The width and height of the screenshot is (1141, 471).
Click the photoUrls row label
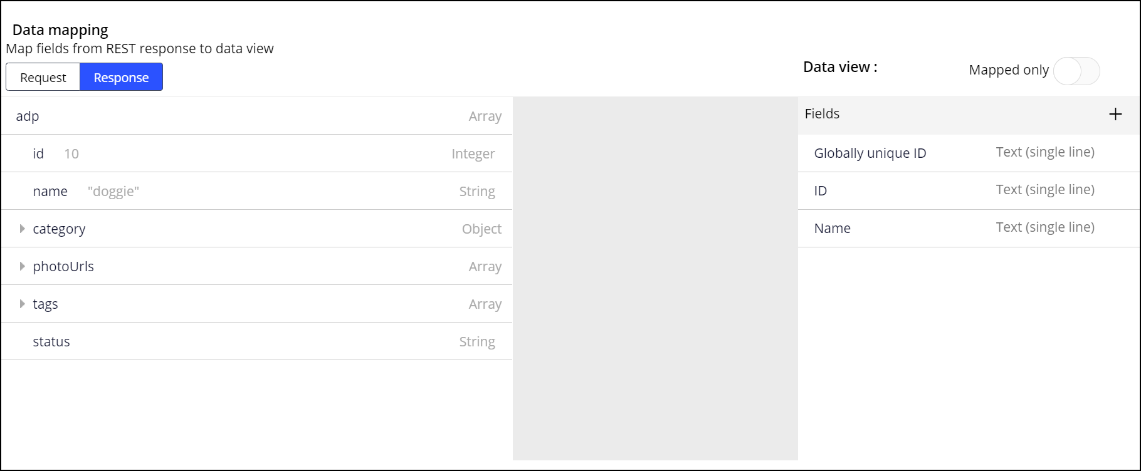coord(63,266)
